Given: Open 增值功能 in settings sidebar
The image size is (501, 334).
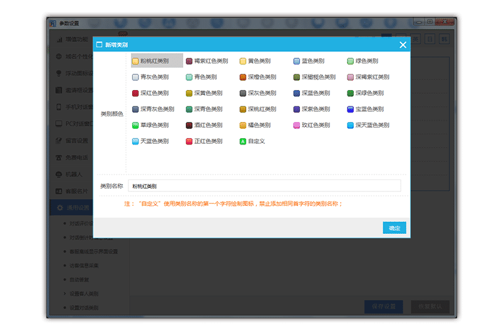Looking at the screenshot, I should 72,39.
